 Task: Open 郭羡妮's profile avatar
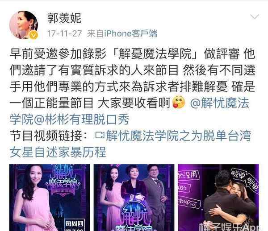pyautogui.click(x=24, y=25)
